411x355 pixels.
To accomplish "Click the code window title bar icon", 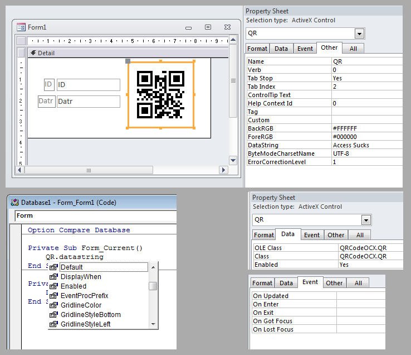I will point(14,203).
